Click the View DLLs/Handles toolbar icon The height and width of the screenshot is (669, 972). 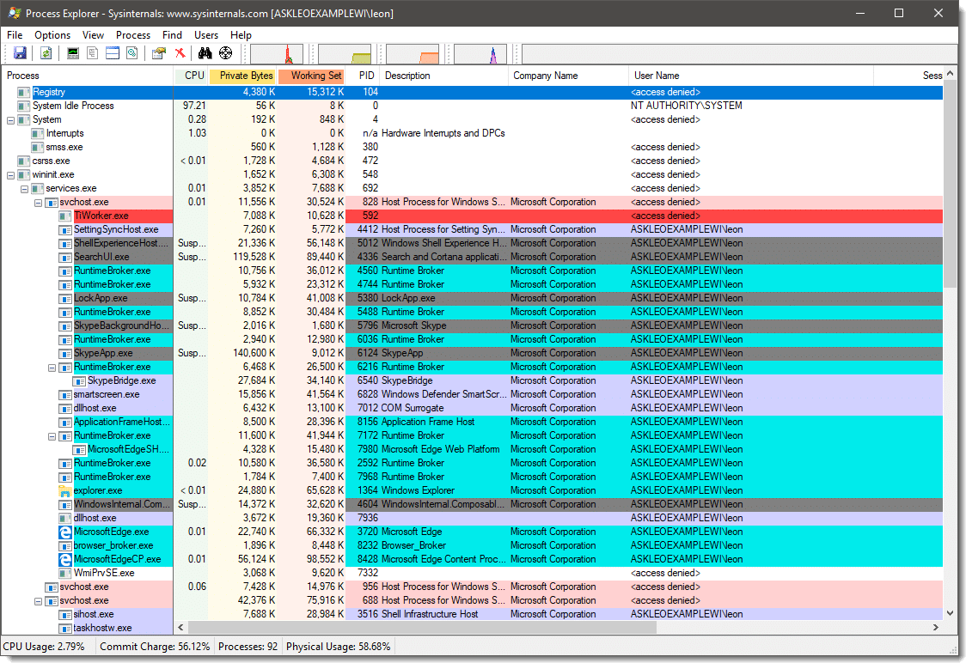point(132,53)
